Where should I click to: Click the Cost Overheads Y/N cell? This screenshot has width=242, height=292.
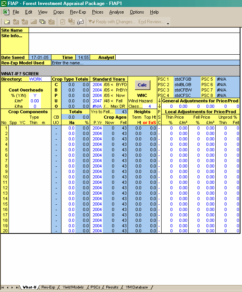click(34, 95)
